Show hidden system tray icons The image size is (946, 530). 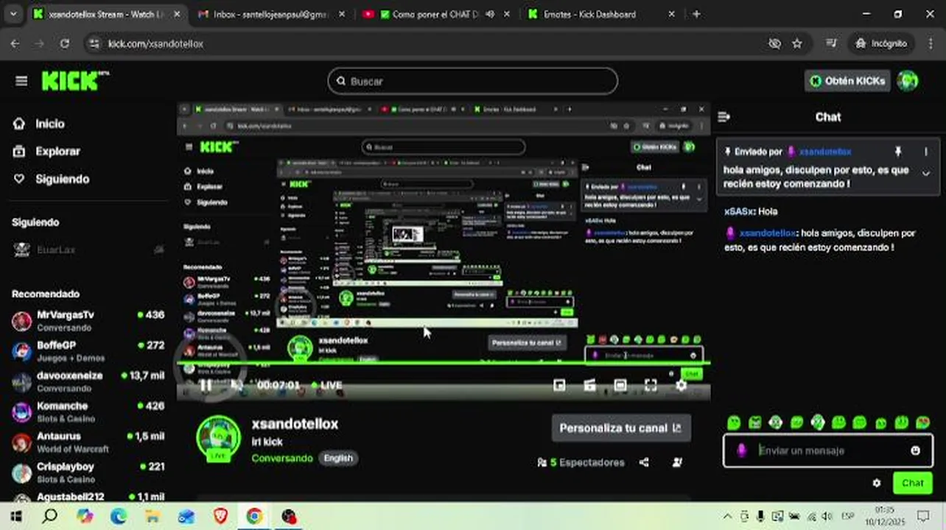point(728,516)
